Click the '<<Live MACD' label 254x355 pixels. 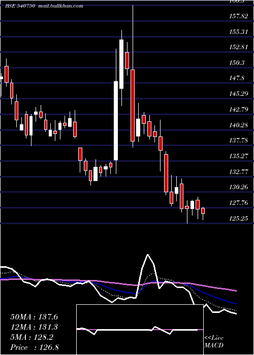click(x=214, y=341)
